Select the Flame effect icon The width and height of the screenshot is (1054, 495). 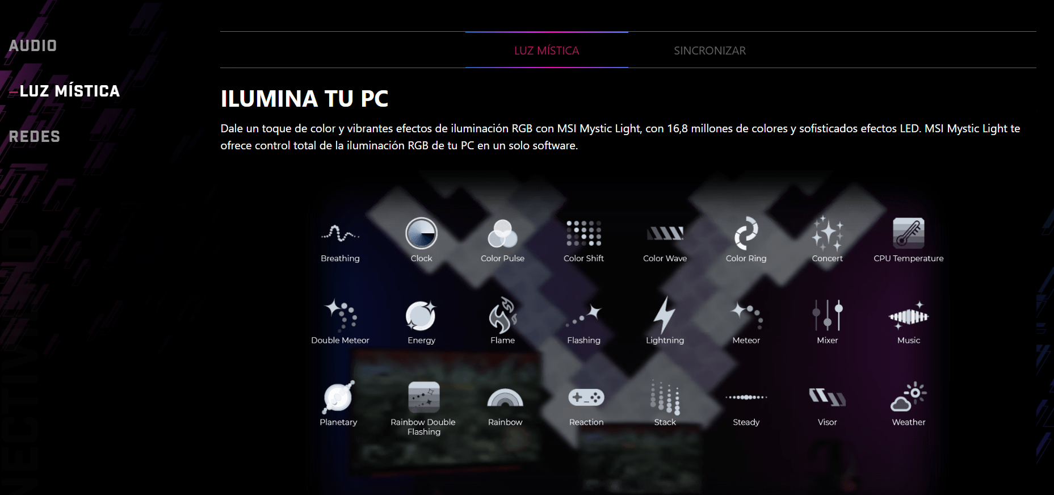[503, 315]
